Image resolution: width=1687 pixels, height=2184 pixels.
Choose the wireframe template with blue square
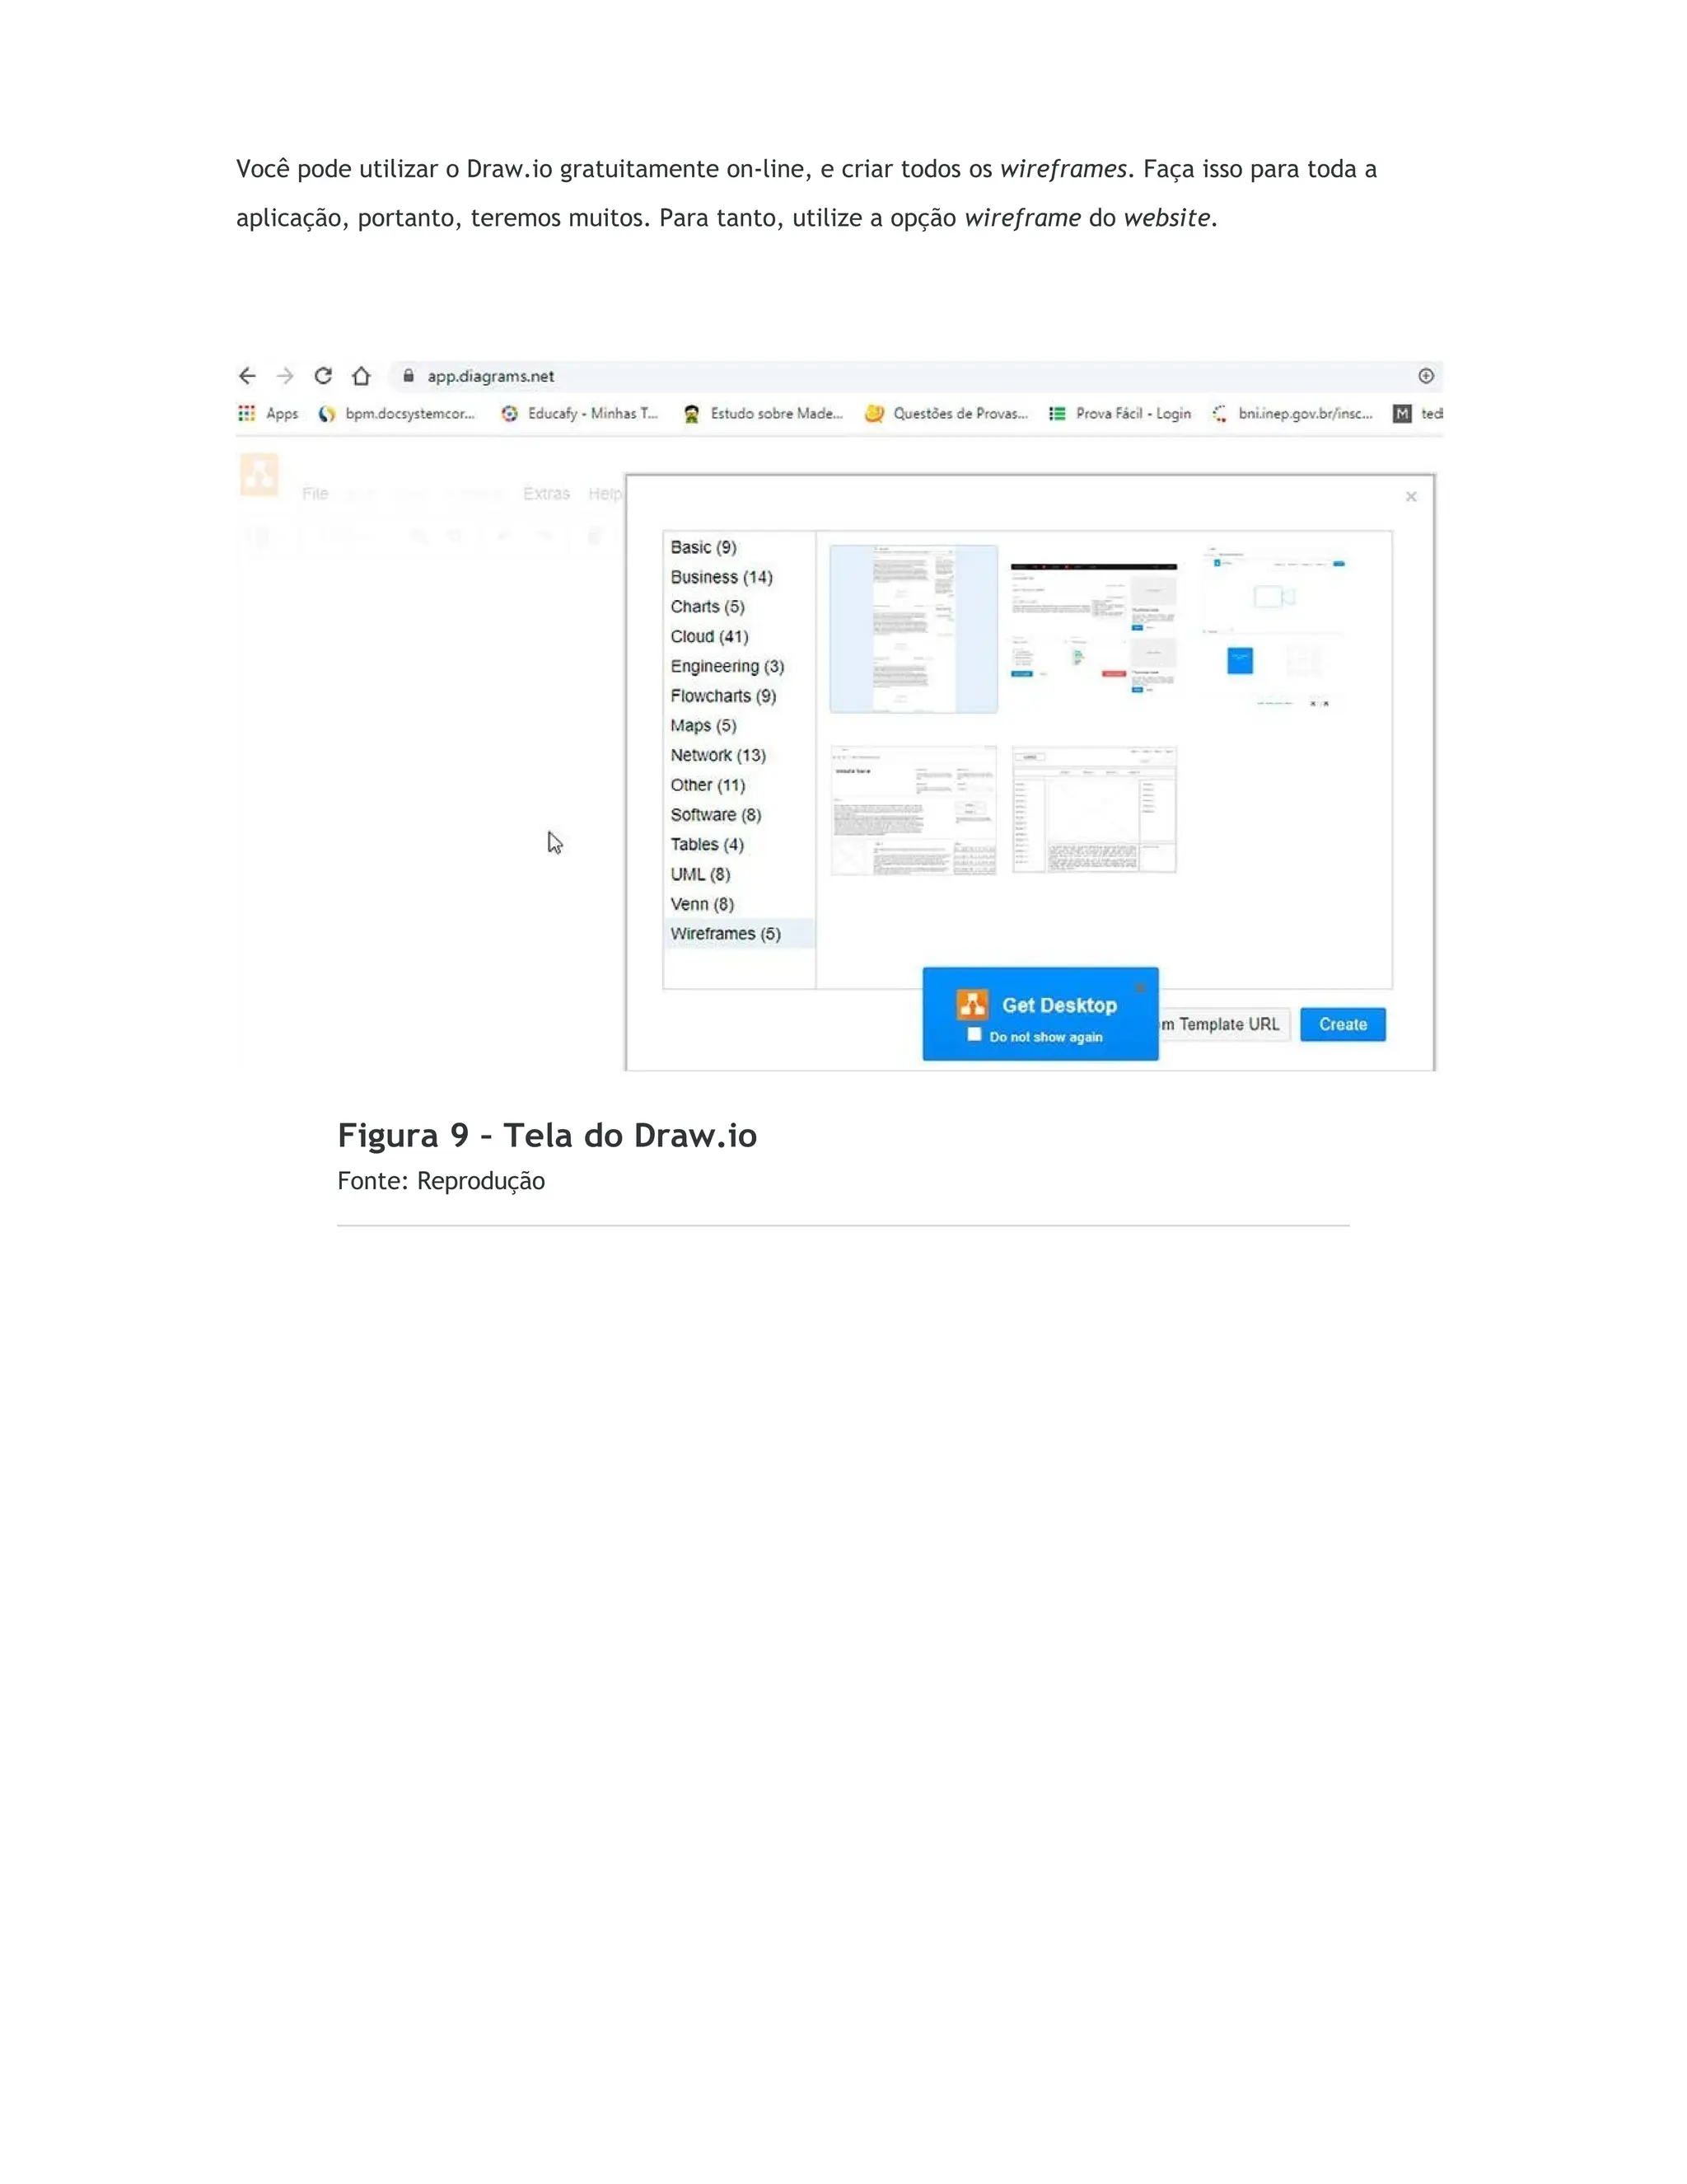[1275, 629]
